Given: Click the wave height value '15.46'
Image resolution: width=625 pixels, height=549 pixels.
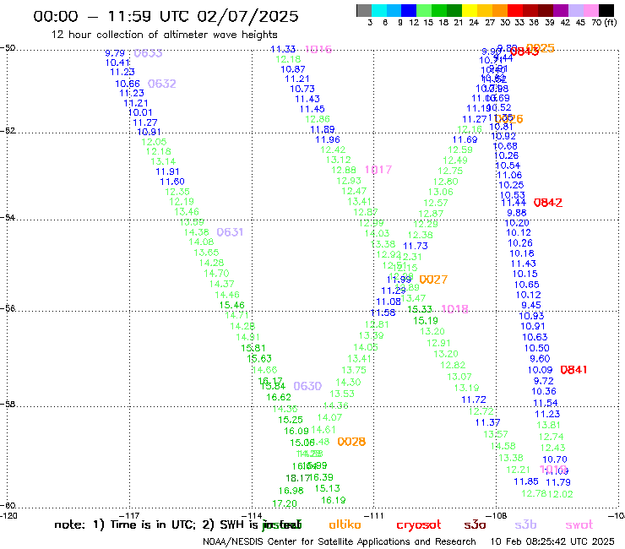Looking at the screenshot, I should (232, 306).
